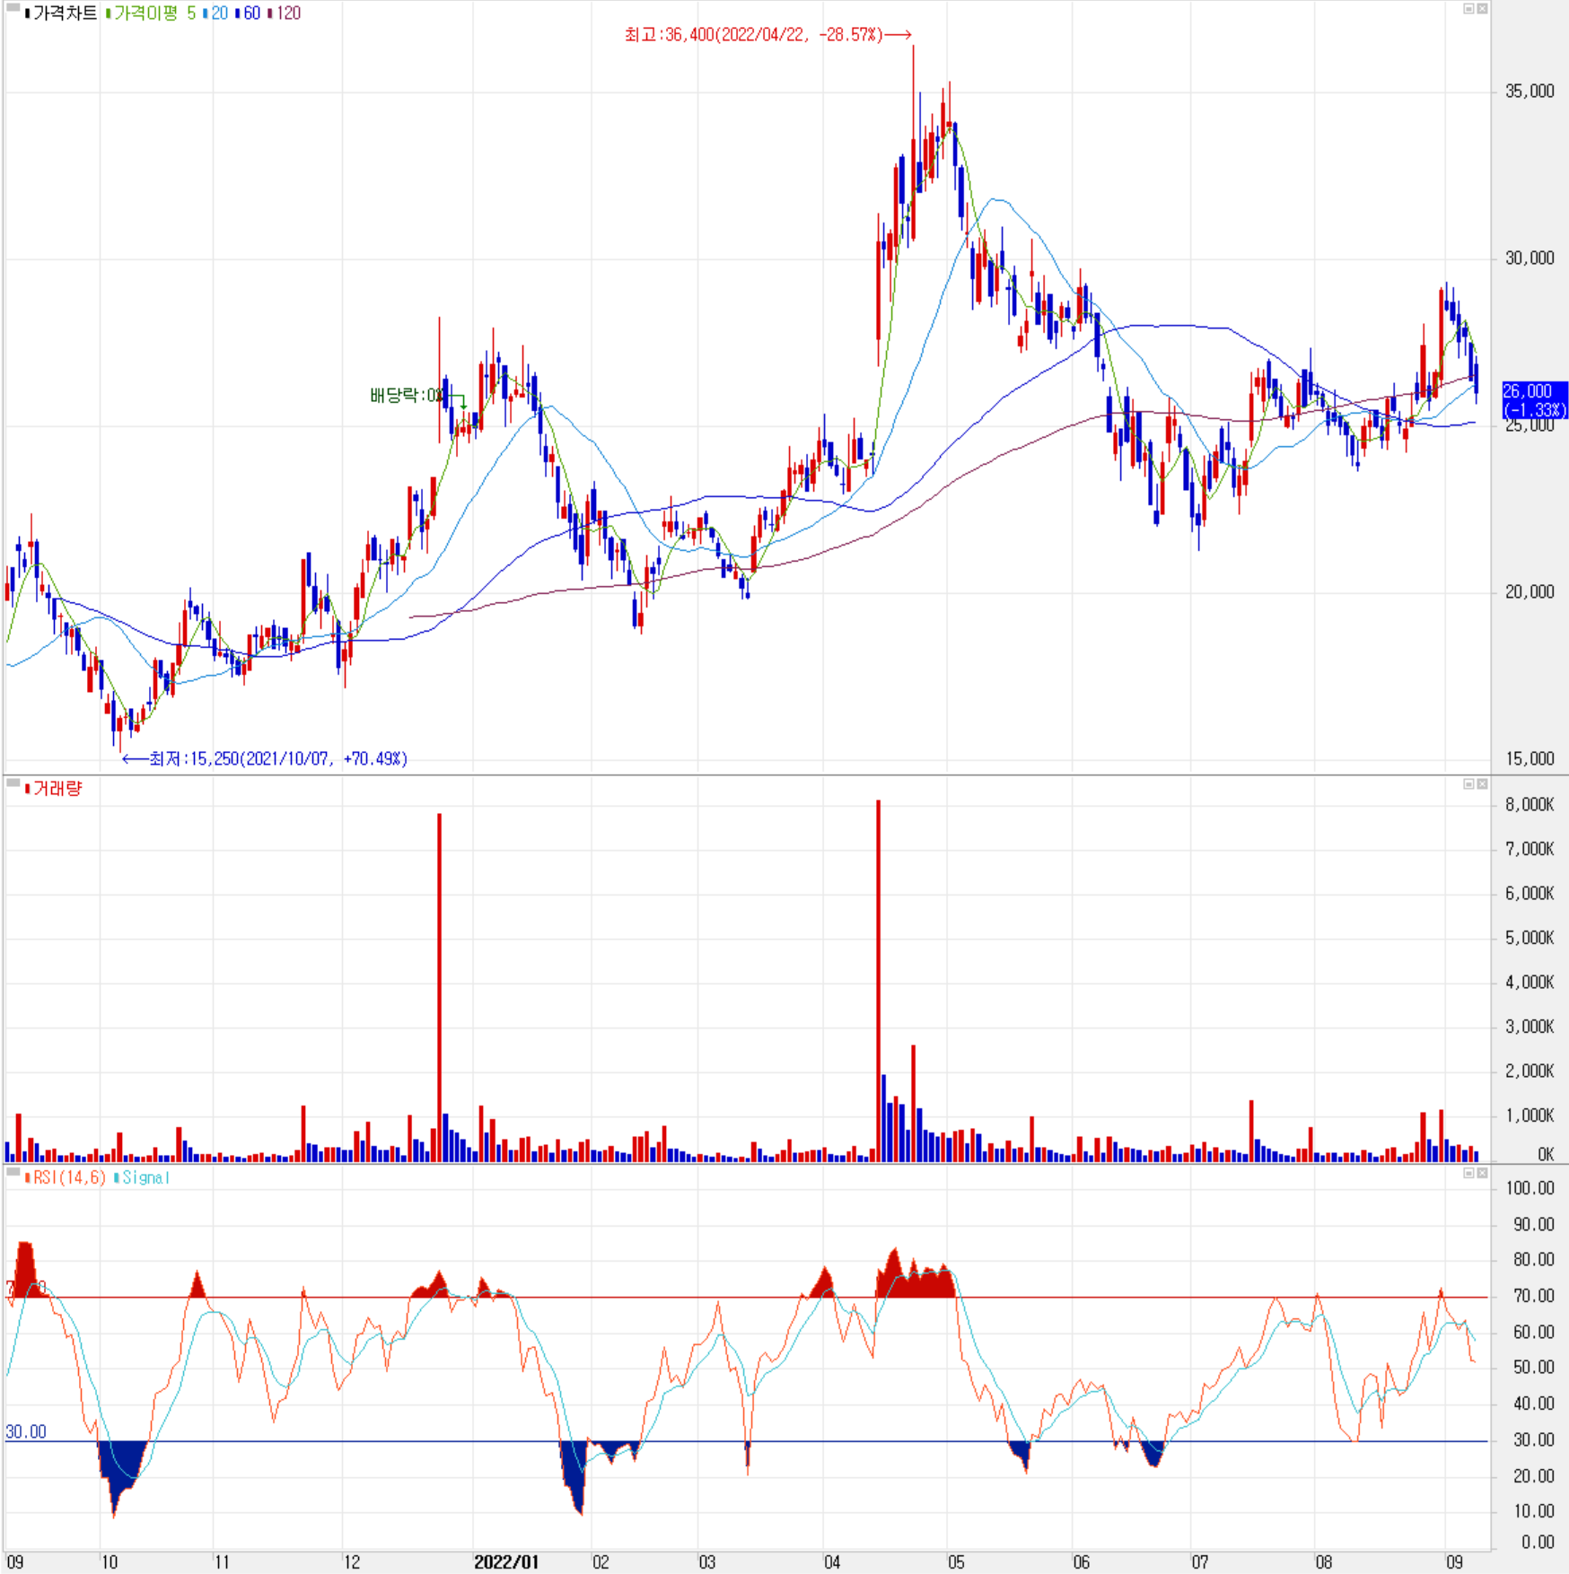Click the 35,000 price axis label
Screen dimensions: 1569x1574
click(x=1530, y=92)
